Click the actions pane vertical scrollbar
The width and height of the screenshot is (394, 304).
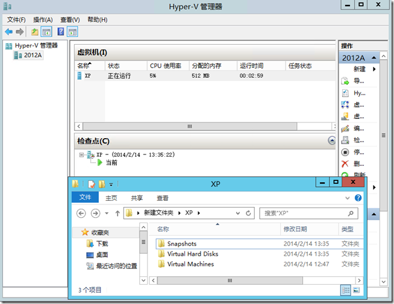tap(383, 135)
